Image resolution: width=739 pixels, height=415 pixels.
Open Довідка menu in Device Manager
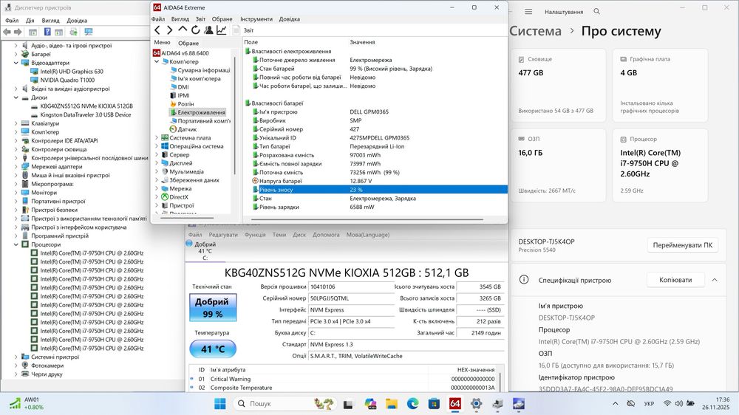(x=77, y=21)
